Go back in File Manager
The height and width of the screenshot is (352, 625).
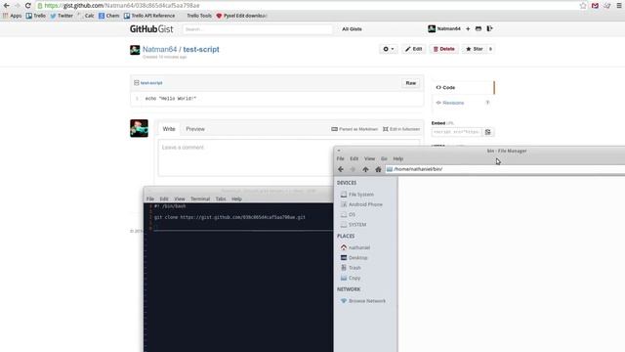pyautogui.click(x=341, y=169)
